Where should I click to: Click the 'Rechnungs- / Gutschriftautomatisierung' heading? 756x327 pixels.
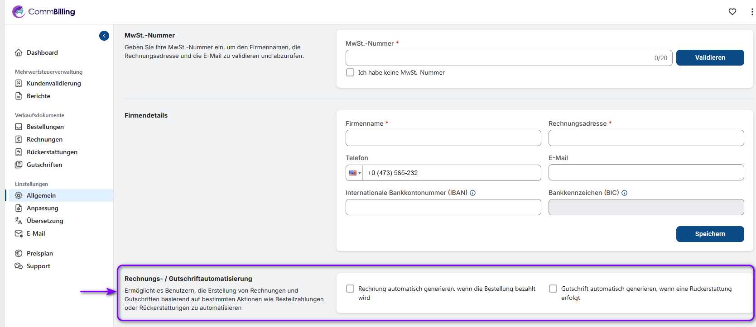click(x=188, y=279)
